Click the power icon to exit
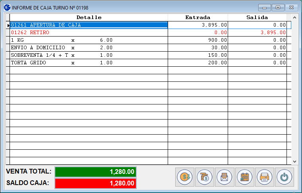The image size is (302, 193). (x=284, y=177)
